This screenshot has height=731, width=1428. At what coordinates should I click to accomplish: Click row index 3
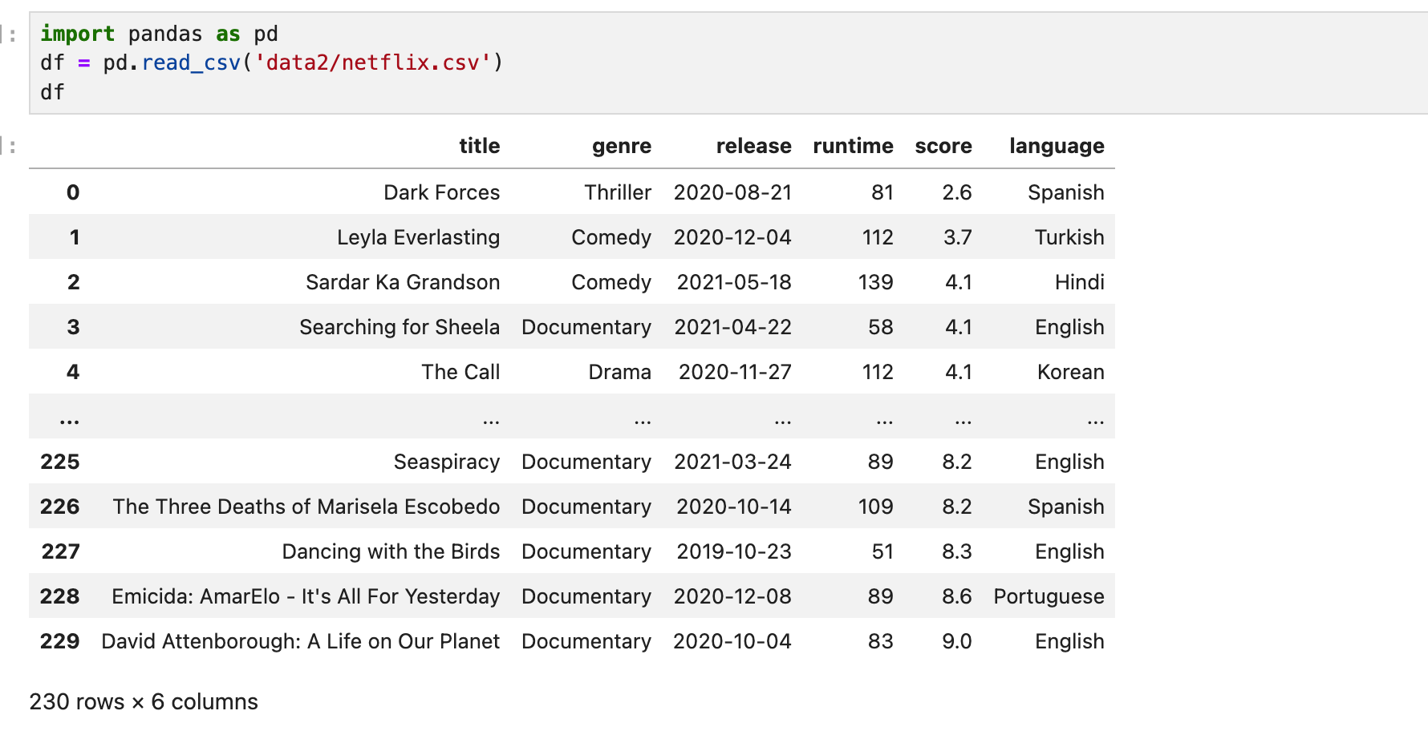coord(73,327)
